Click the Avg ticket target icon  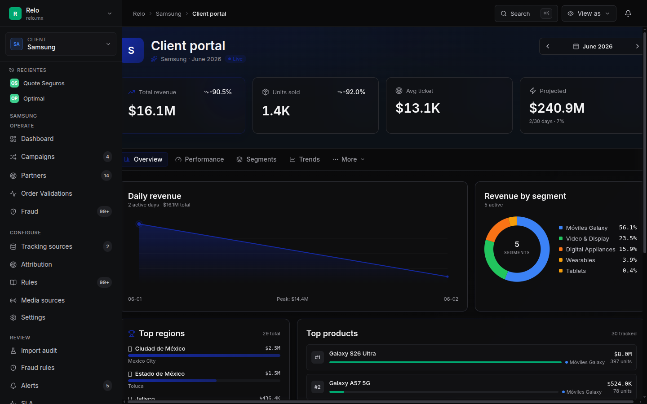[399, 91]
